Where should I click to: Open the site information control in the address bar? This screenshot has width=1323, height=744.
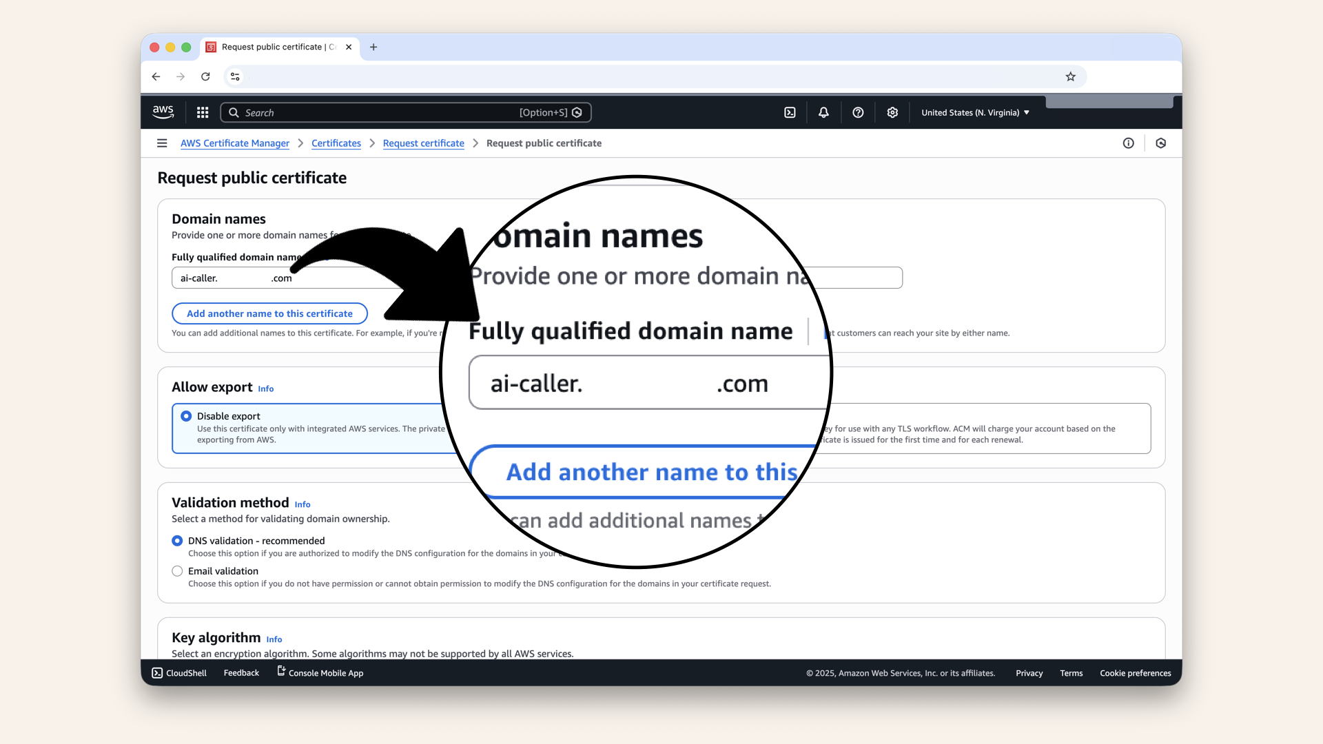coord(235,76)
